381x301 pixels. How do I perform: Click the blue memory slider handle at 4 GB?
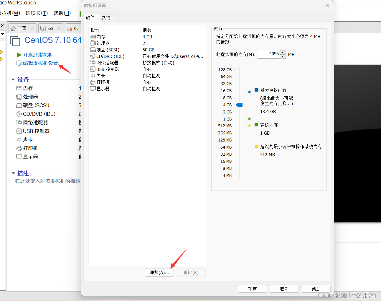(x=239, y=105)
